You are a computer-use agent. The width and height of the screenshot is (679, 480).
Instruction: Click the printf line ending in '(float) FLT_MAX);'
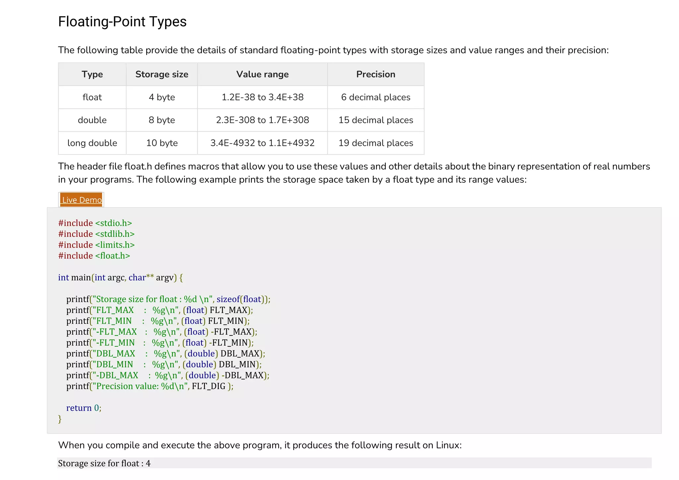tap(160, 310)
